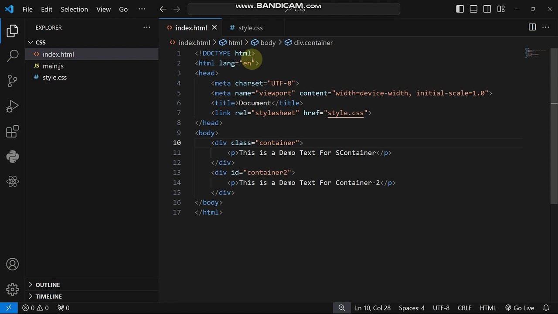Toggle the Panel layout button
The image size is (558, 314).
(473, 9)
